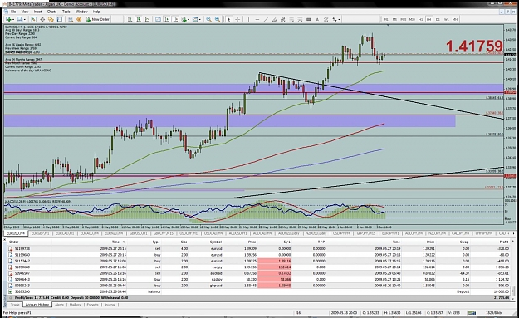Select order 50895243 gbpusd row
The height and width of the screenshot is (318, 519).
tap(259, 286)
